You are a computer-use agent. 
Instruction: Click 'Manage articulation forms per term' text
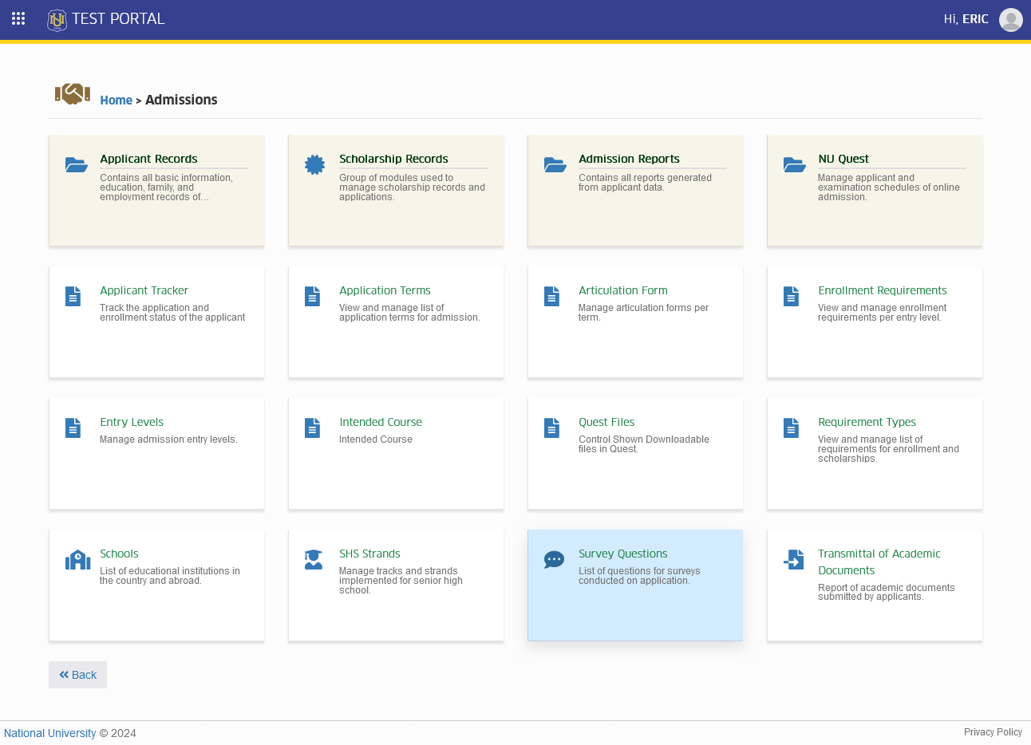click(x=643, y=313)
